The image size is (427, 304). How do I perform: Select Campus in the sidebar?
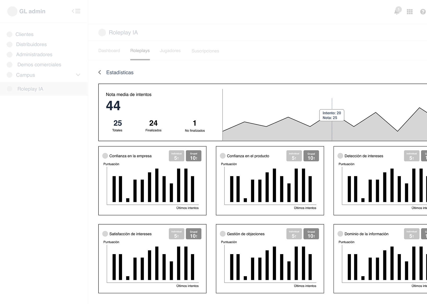(25, 75)
